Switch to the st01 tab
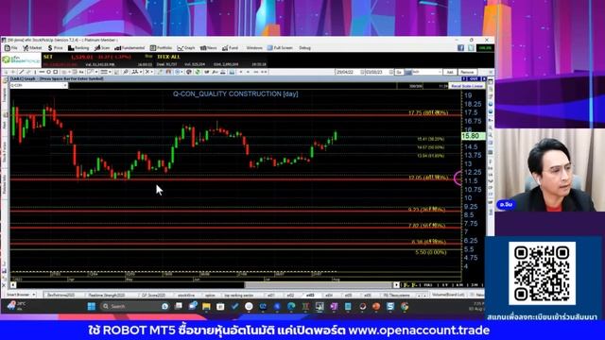Viewport: 605px width, 340px height. pyautogui.click(x=271, y=295)
